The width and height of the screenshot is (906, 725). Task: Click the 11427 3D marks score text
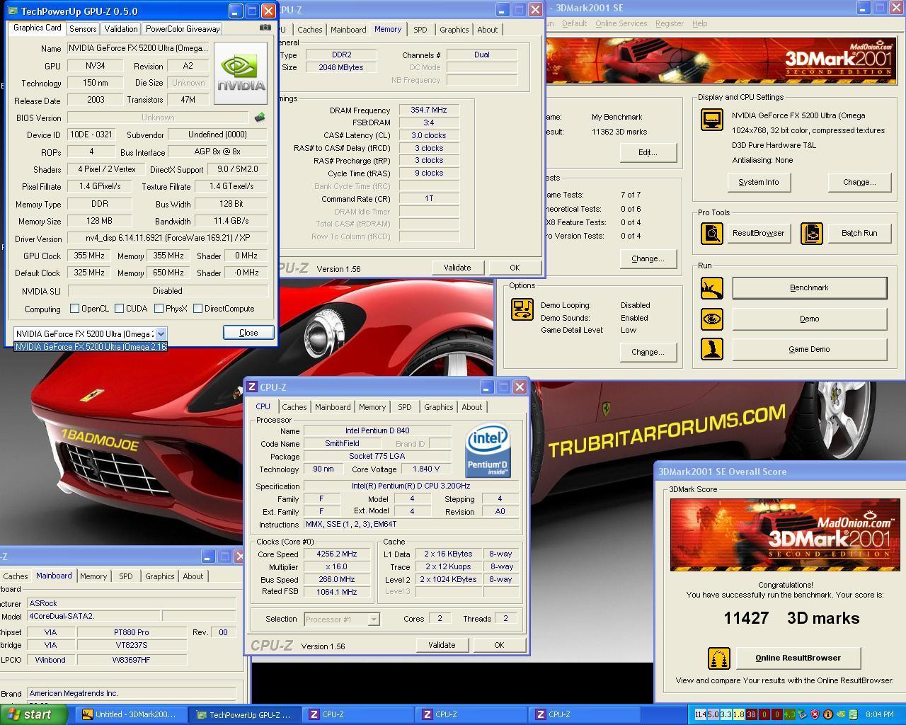tap(791, 618)
